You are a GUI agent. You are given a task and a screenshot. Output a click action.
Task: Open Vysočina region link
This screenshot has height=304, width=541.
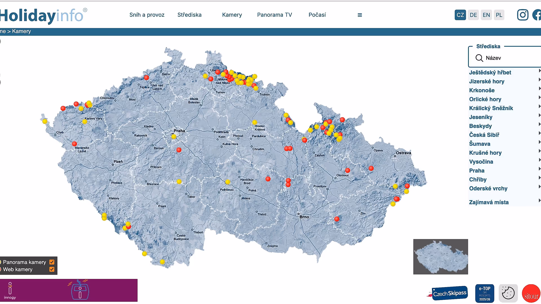[481, 162]
